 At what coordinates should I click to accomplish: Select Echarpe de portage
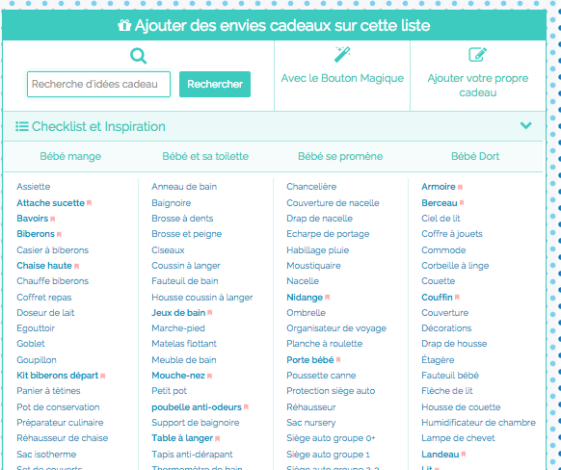coord(328,234)
